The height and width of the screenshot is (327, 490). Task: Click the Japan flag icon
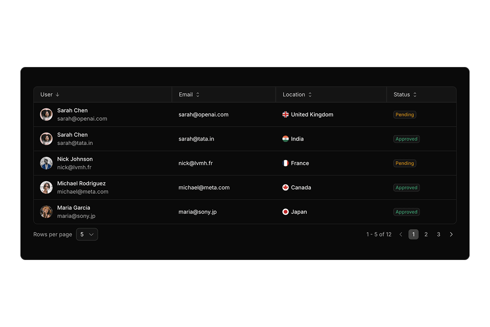point(285,212)
